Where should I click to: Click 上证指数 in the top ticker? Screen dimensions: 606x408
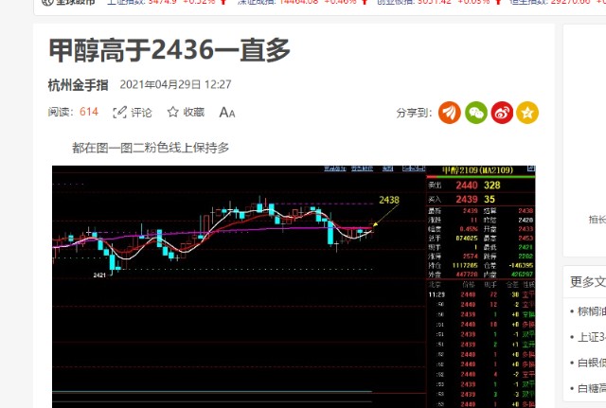click(130, 3)
